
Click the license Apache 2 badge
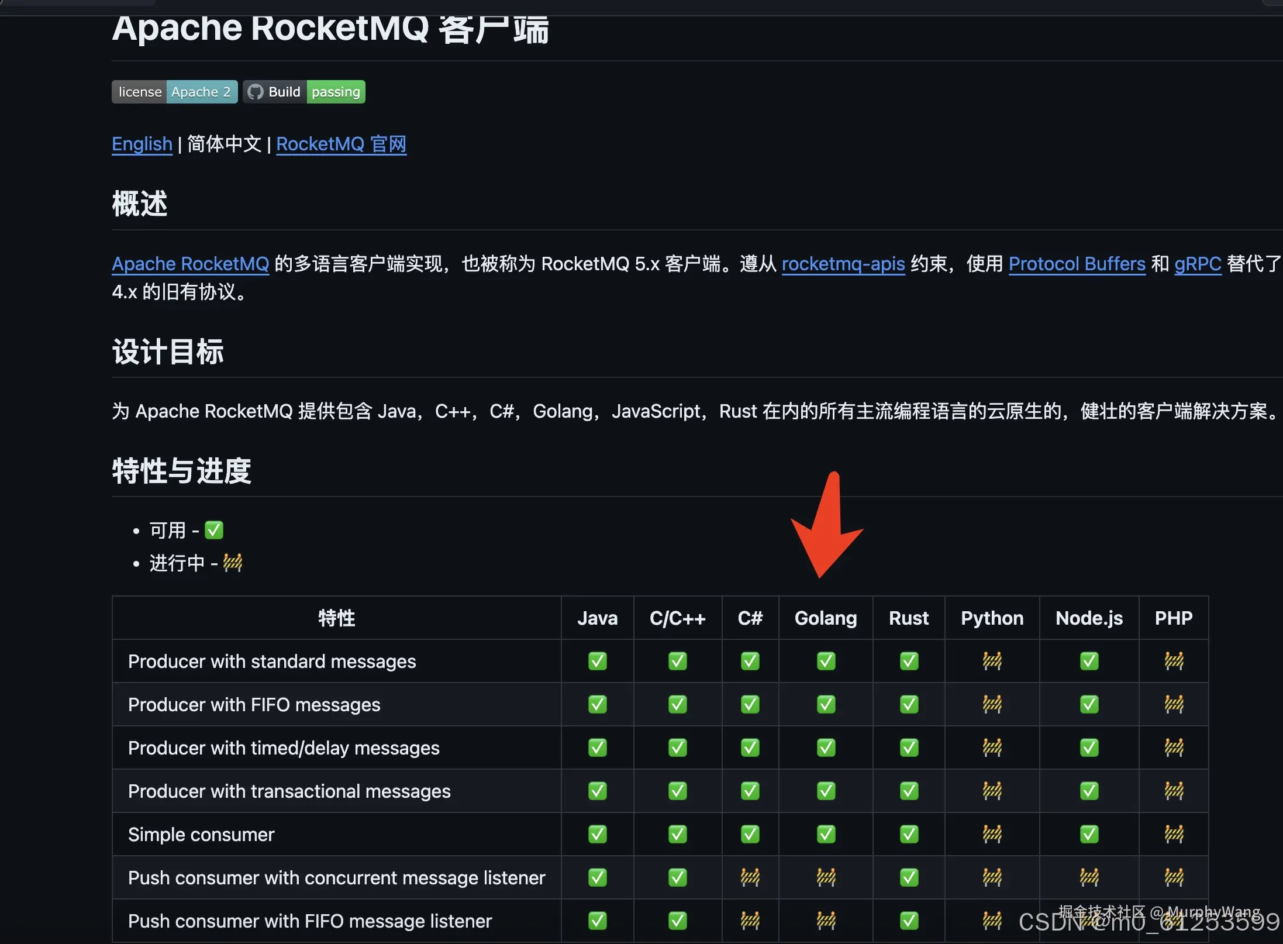coord(174,92)
